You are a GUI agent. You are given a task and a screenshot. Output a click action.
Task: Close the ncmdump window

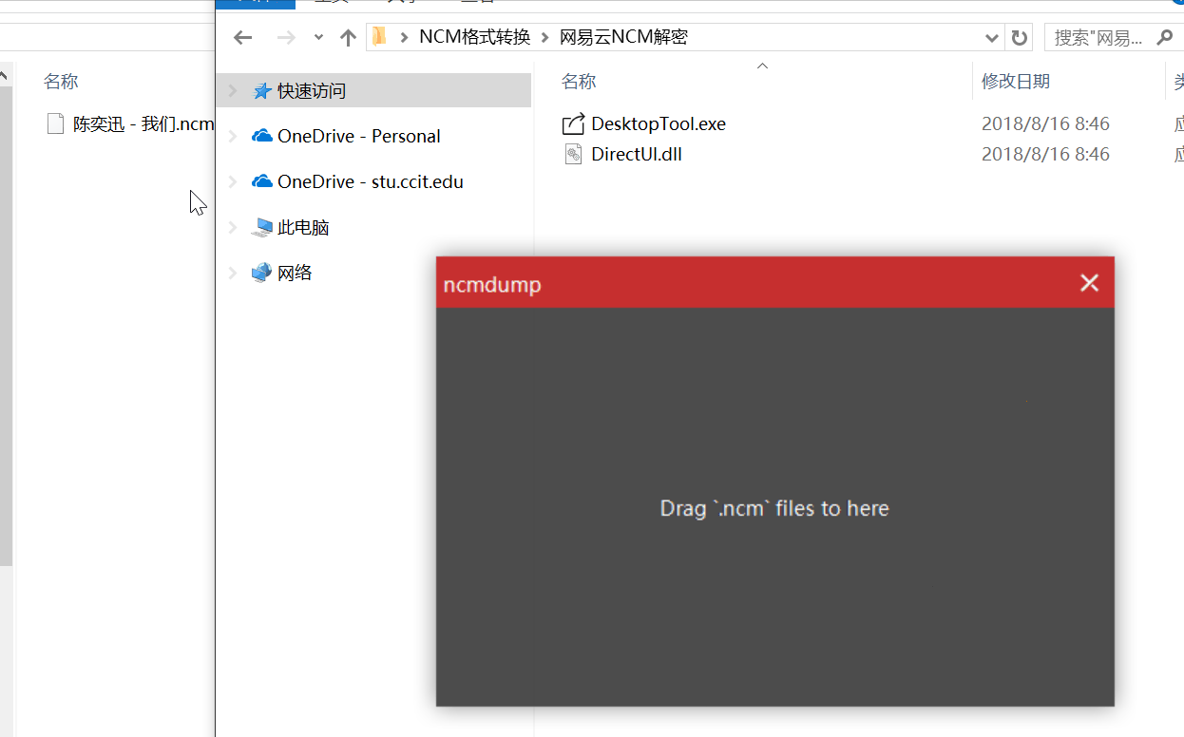pyautogui.click(x=1089, y=283)
